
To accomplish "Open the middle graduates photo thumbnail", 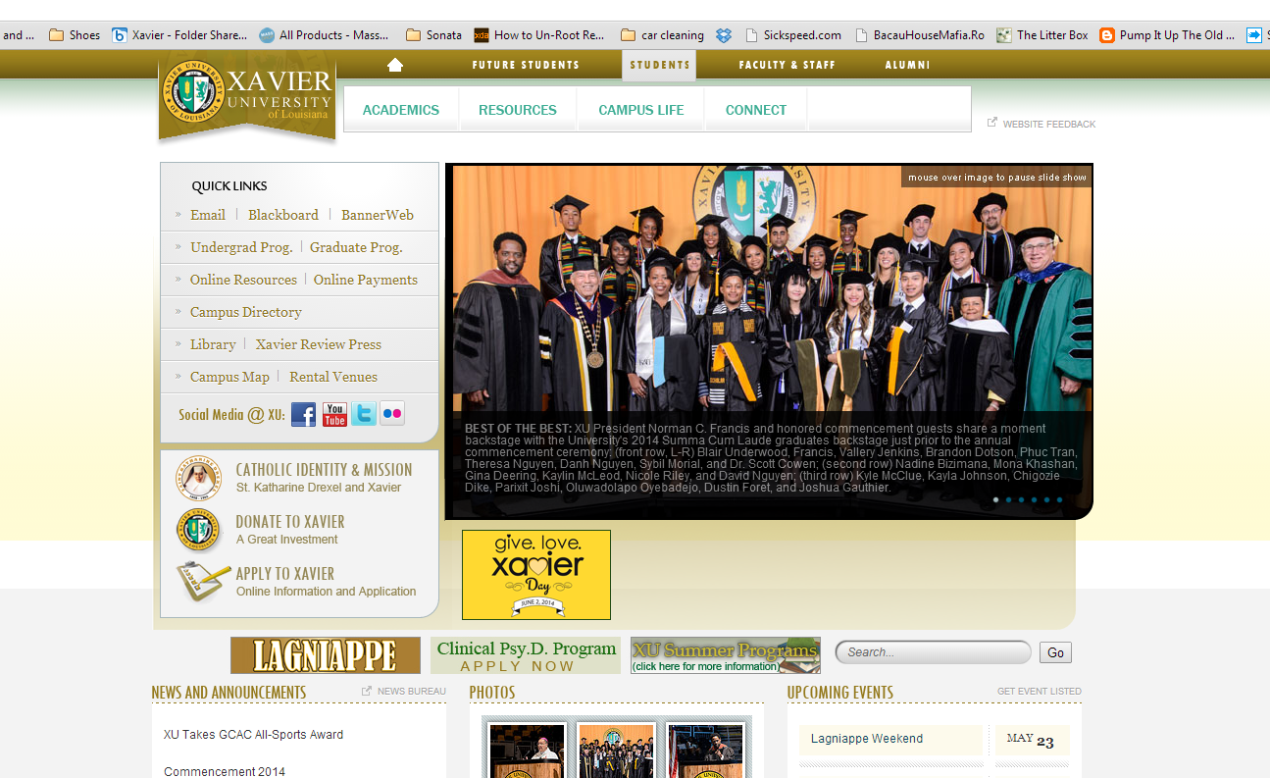I will pos(616,751).
